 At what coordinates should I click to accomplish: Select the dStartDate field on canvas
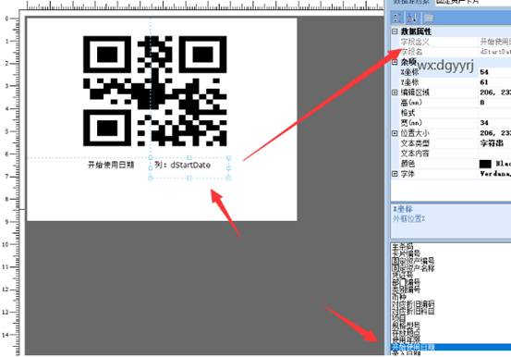(x=189, y=167)
